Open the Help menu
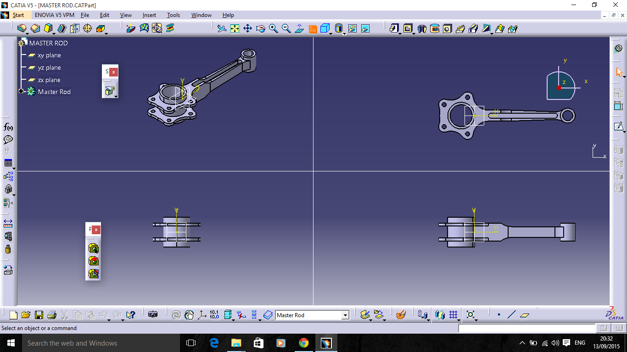This screenshot has height=352, width=627. [228, 15]
